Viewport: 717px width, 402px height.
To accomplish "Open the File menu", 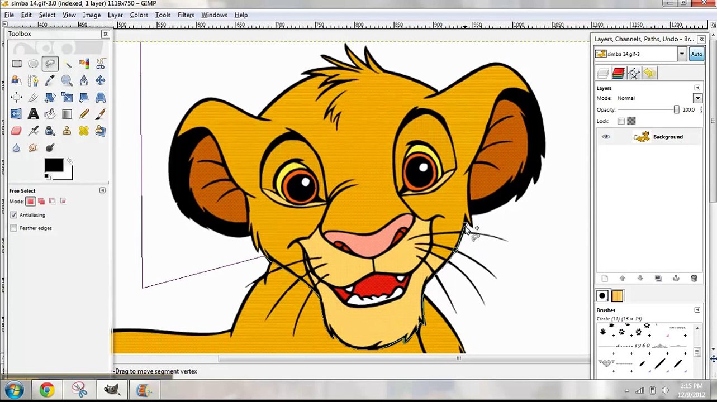I will click(10, 15).
